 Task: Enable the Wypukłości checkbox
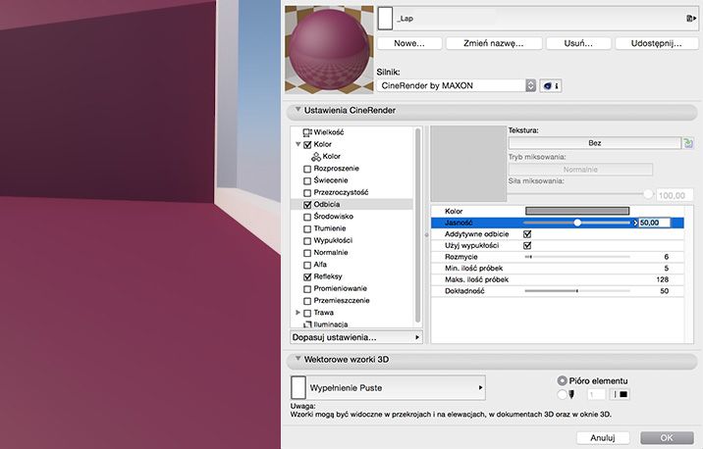click(307, 241)
